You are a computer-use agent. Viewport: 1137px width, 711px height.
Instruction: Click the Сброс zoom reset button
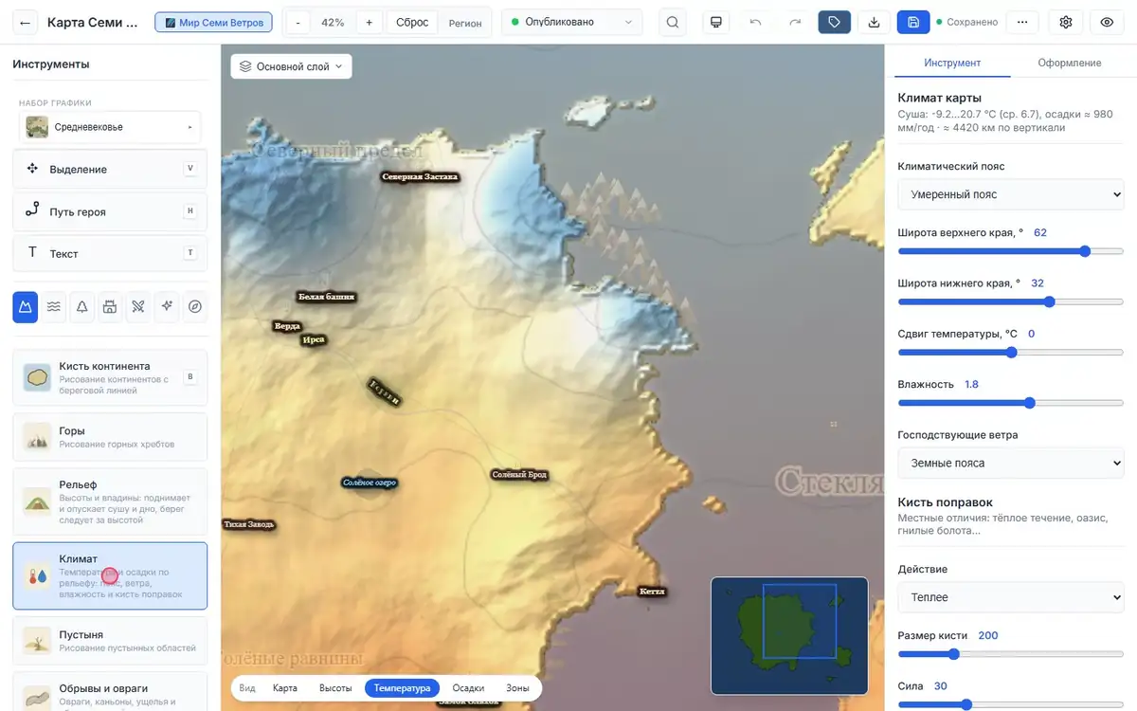412,22
